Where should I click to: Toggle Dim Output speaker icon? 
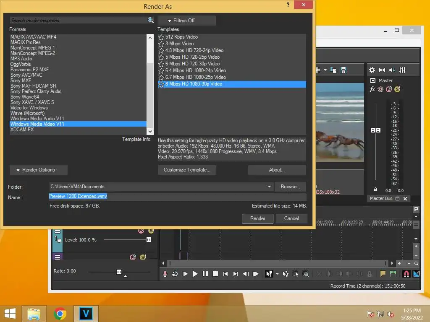(x=392, y=70)
